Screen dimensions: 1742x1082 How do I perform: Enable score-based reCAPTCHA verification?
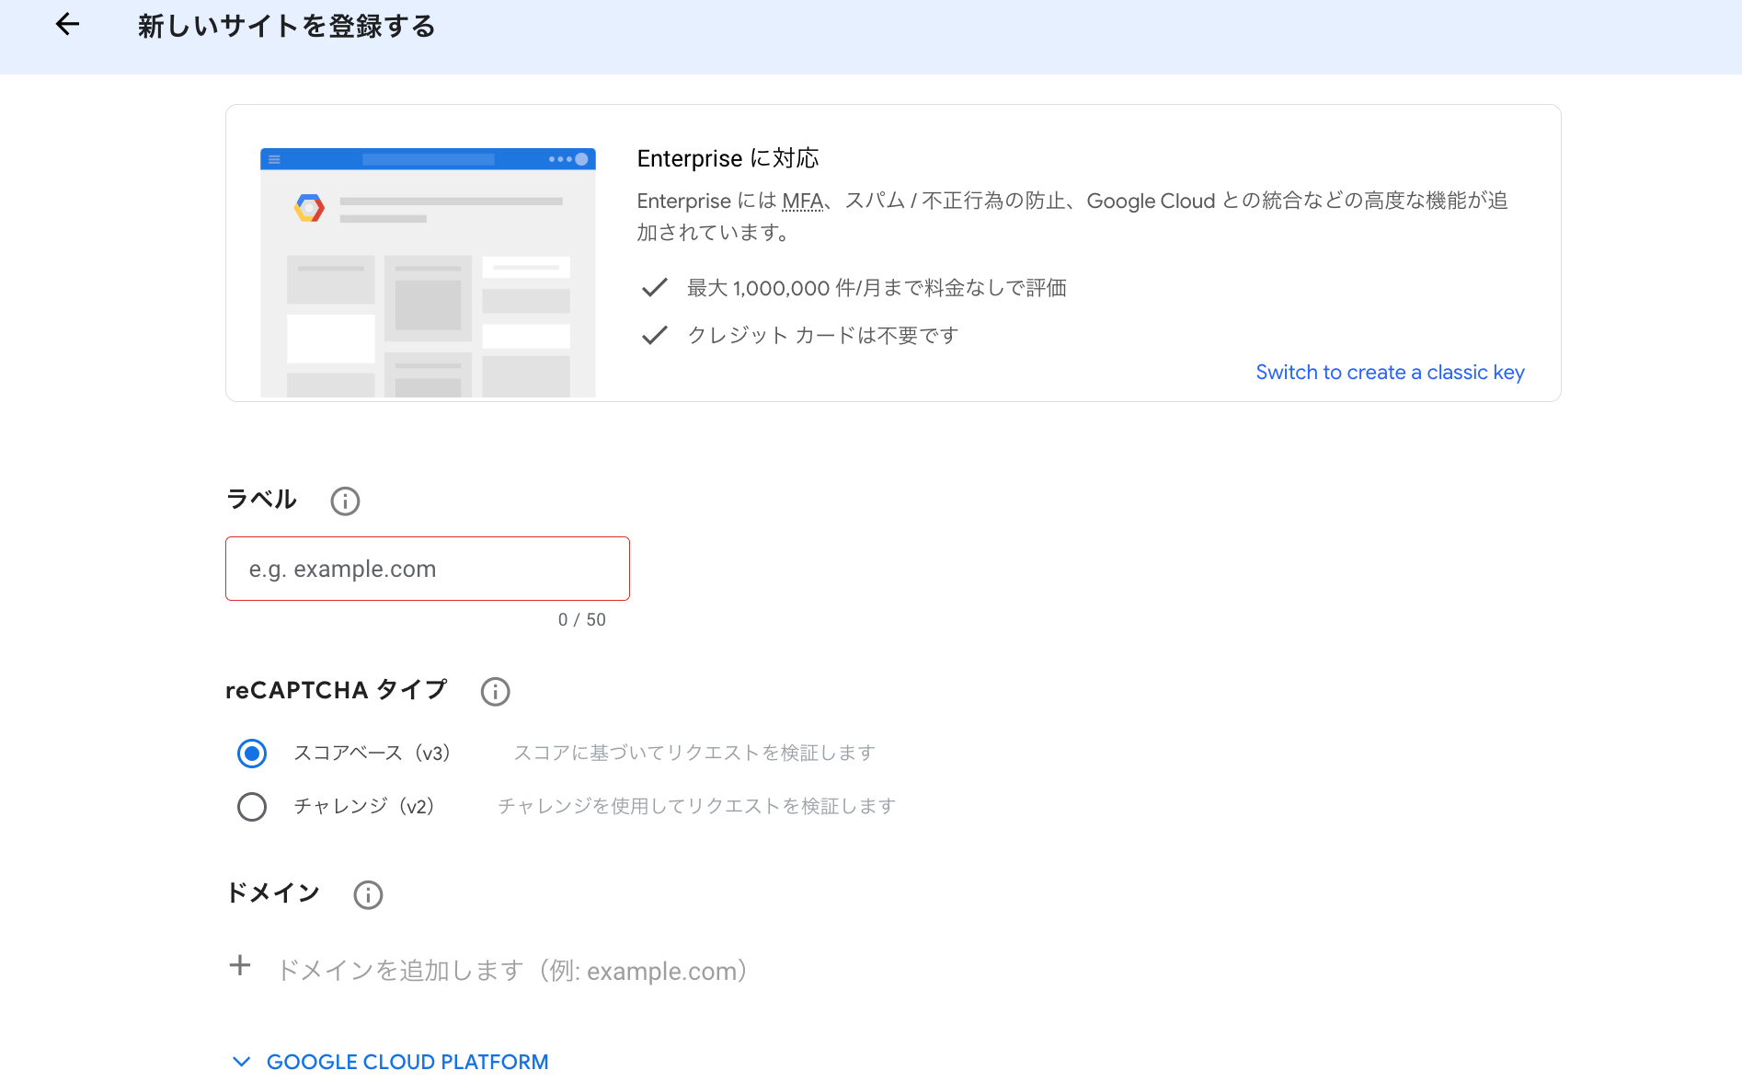(x=251, y=754)
